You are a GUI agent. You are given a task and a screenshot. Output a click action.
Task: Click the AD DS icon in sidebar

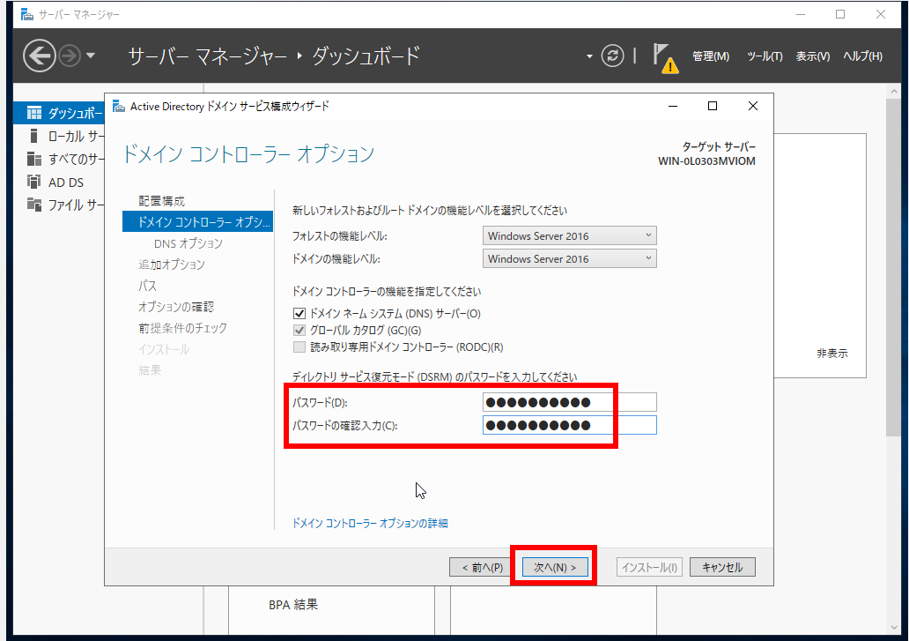tap(34, 183)
